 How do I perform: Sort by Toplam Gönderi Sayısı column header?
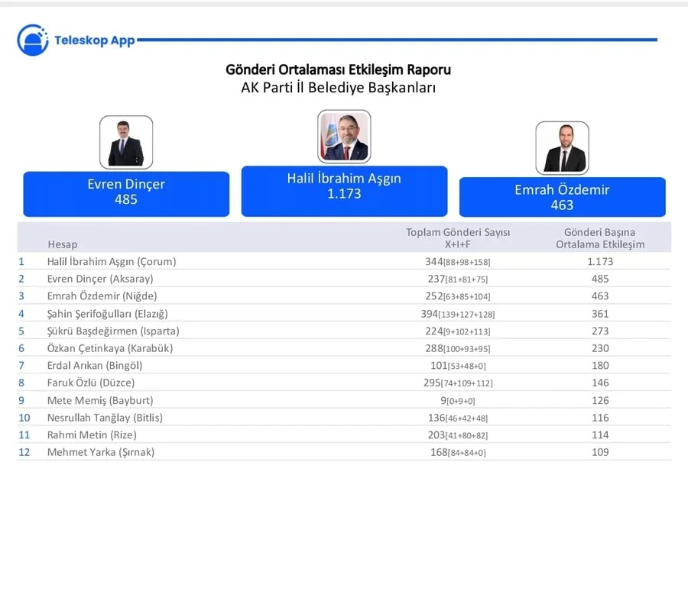(457, 238)
